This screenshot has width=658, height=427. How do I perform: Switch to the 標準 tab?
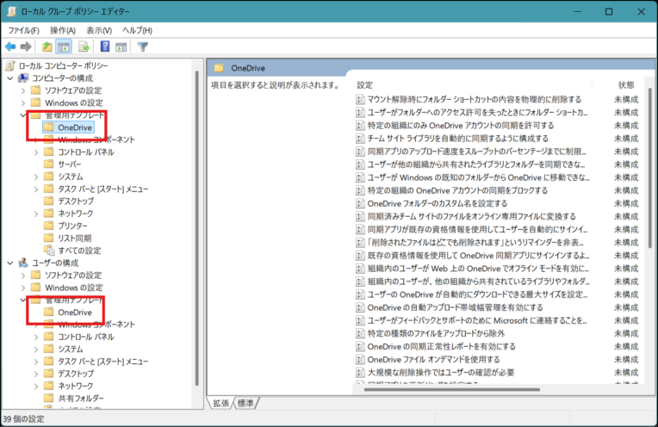pos(246,403)
